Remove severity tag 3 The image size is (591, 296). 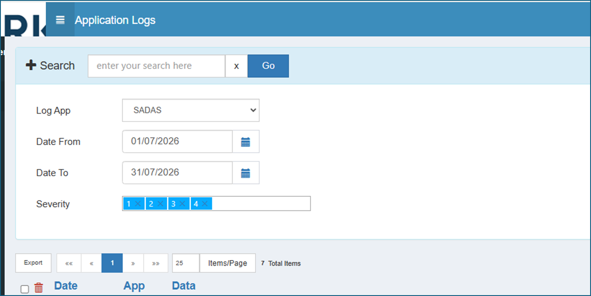[x=182, y=203]
